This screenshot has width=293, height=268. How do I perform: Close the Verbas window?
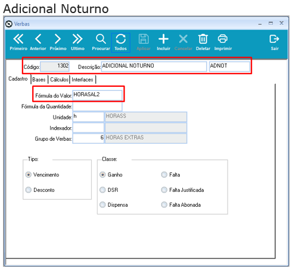pos(281,23)
